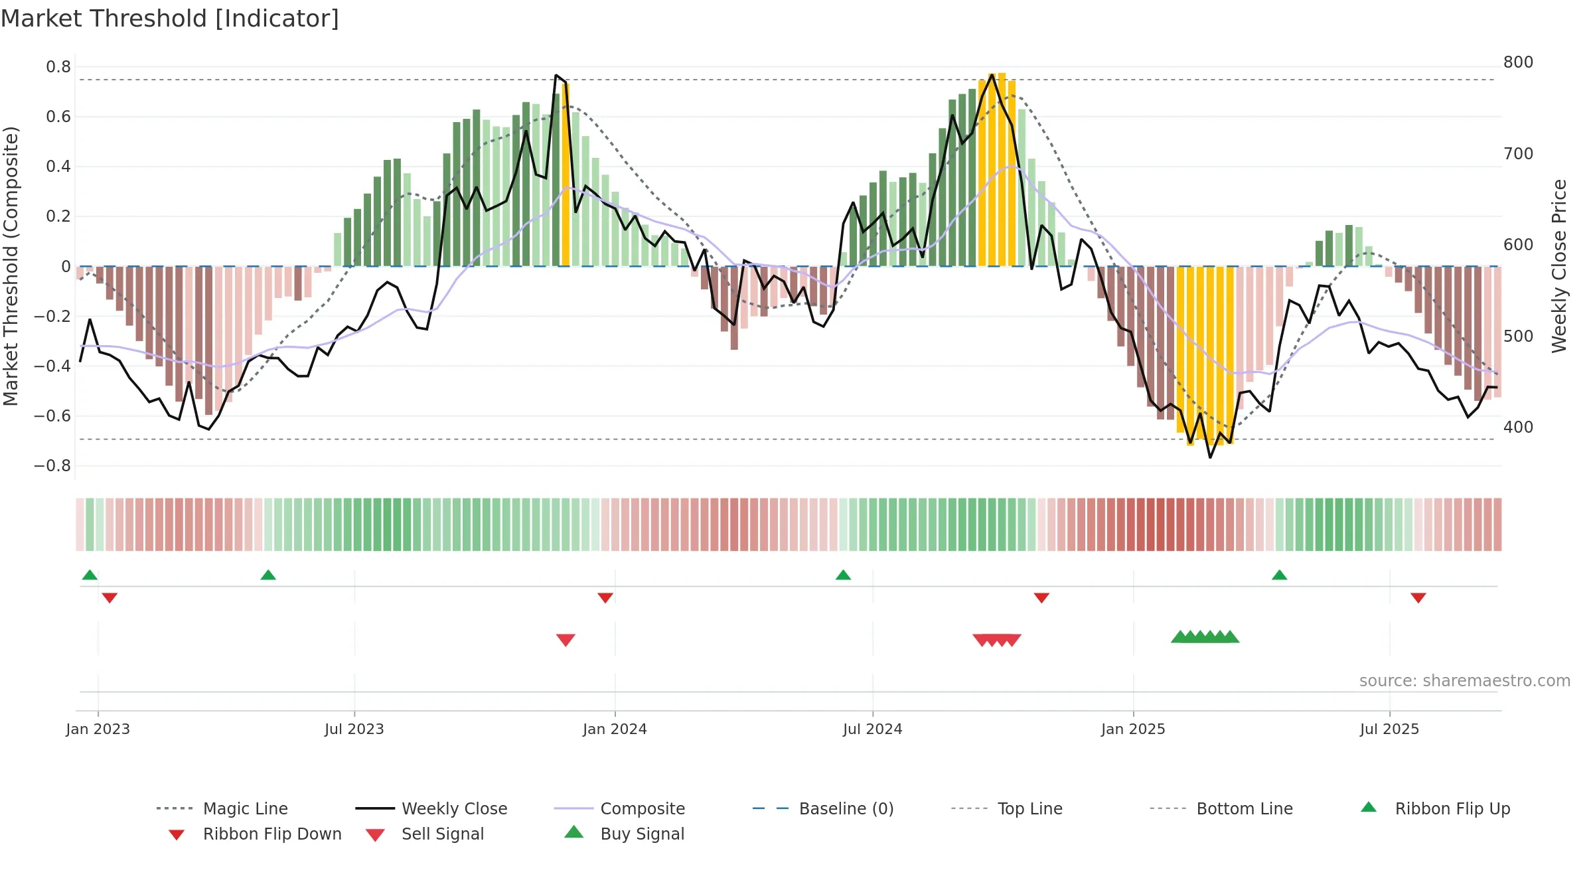Toggle the Buy Signal legend entry
The image size is (1593, 896).
[624, 834]
